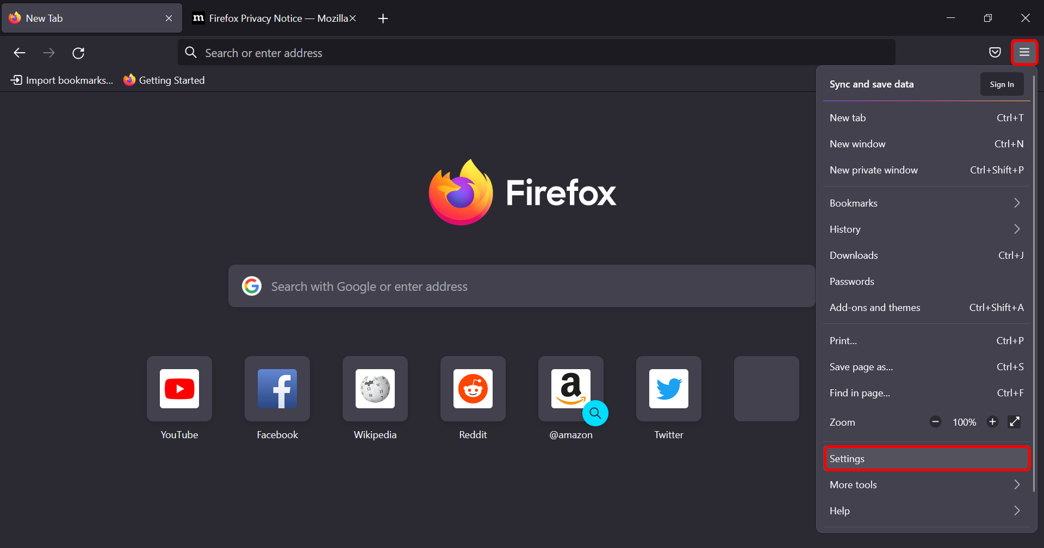
Task: Open a New private window
Action: pyautogui.click(x=927, y=170)
